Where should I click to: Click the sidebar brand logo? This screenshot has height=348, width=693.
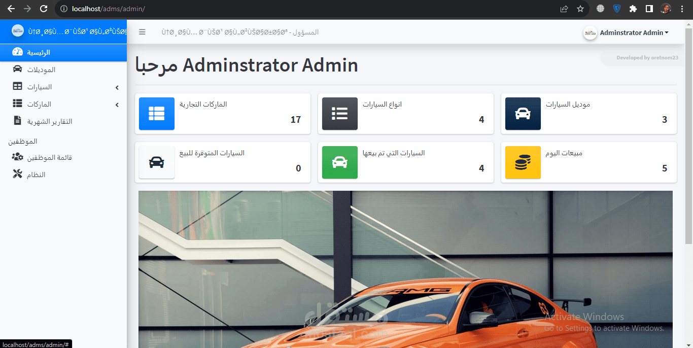coord(18,31)
